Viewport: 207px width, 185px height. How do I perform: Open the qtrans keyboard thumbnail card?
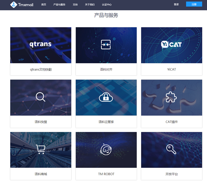coord(41,45)
